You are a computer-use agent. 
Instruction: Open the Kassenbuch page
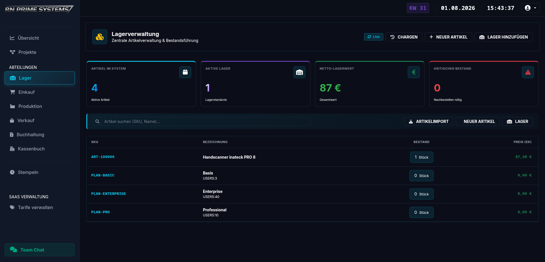[x=39, y=149]
